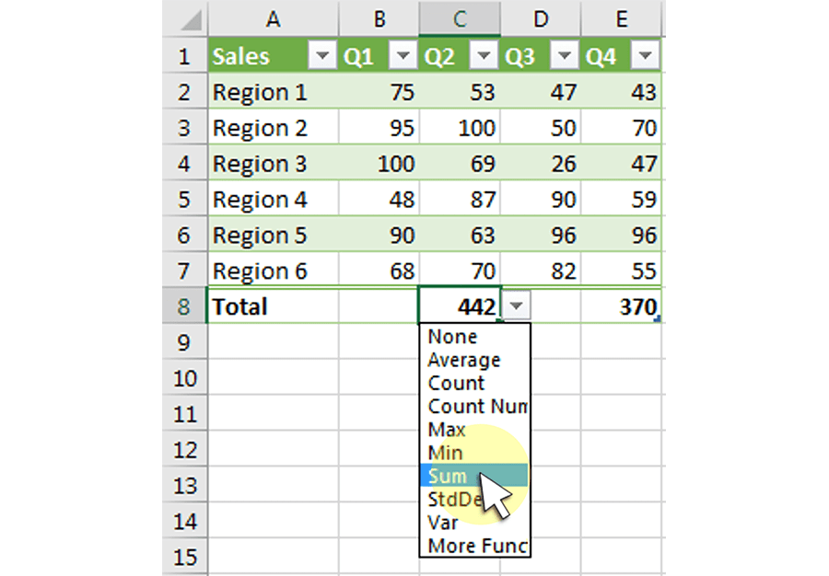This screenshot has height=576, width=829.
Task: Select column C header
Action: tap(460, 19)
